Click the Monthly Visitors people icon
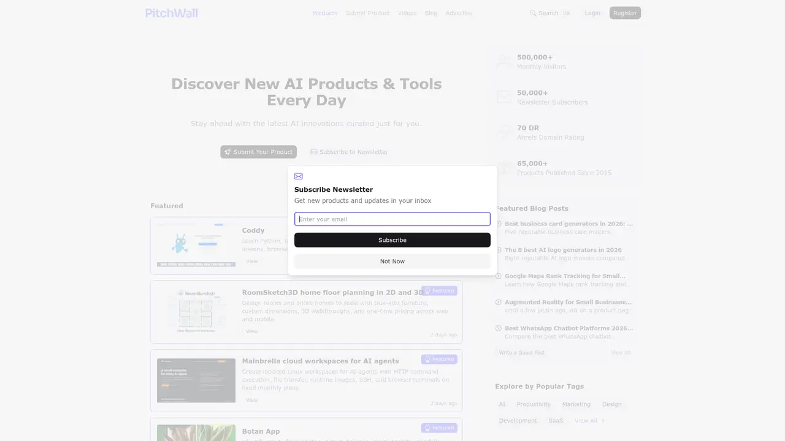The height and width of the screenshot is (441, 785). pos(504,62)
